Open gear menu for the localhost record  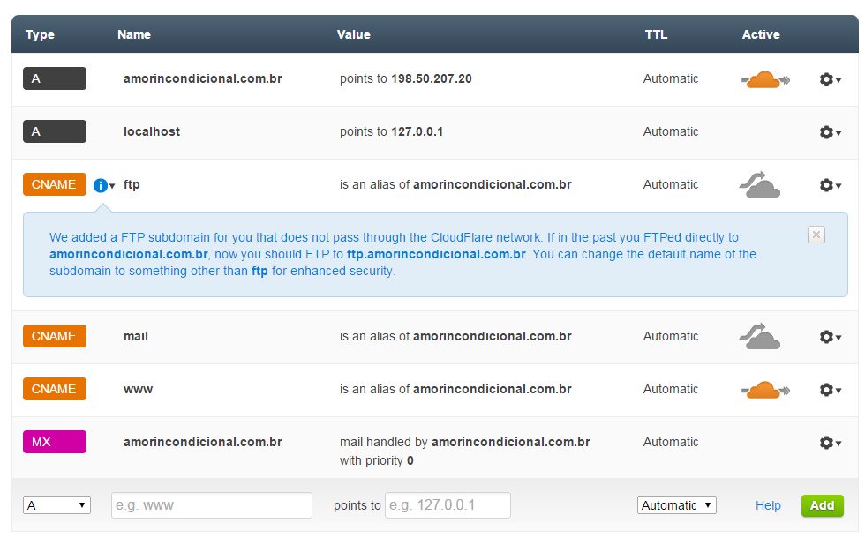830,132
